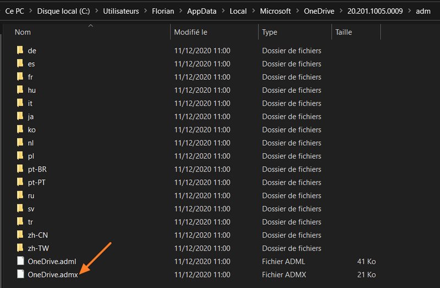Screen dimensions: 440x288
Task: Select the nl folder icon
Action: click(20, 142)
